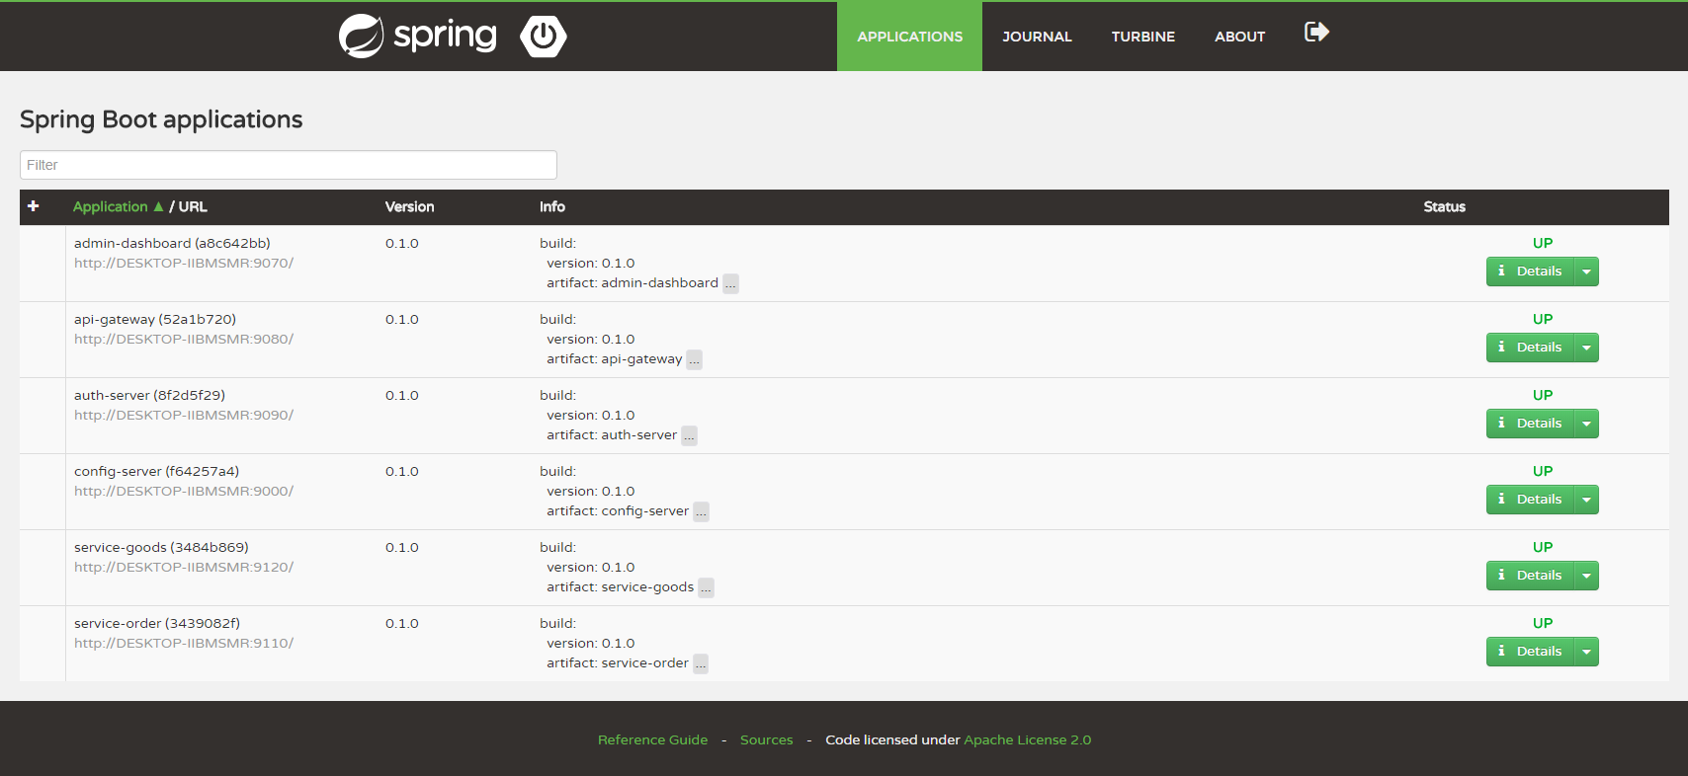Click the logout arrow icon in navbar

(1316, 33)
